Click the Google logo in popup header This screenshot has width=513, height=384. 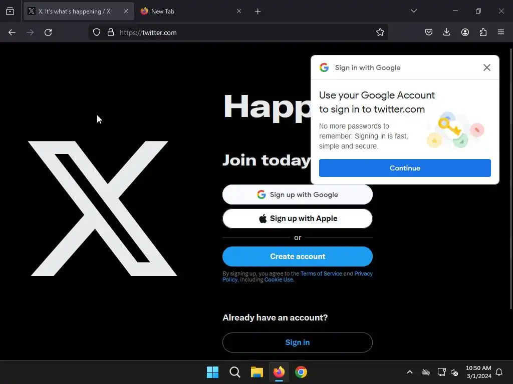(x=324, y=67)
